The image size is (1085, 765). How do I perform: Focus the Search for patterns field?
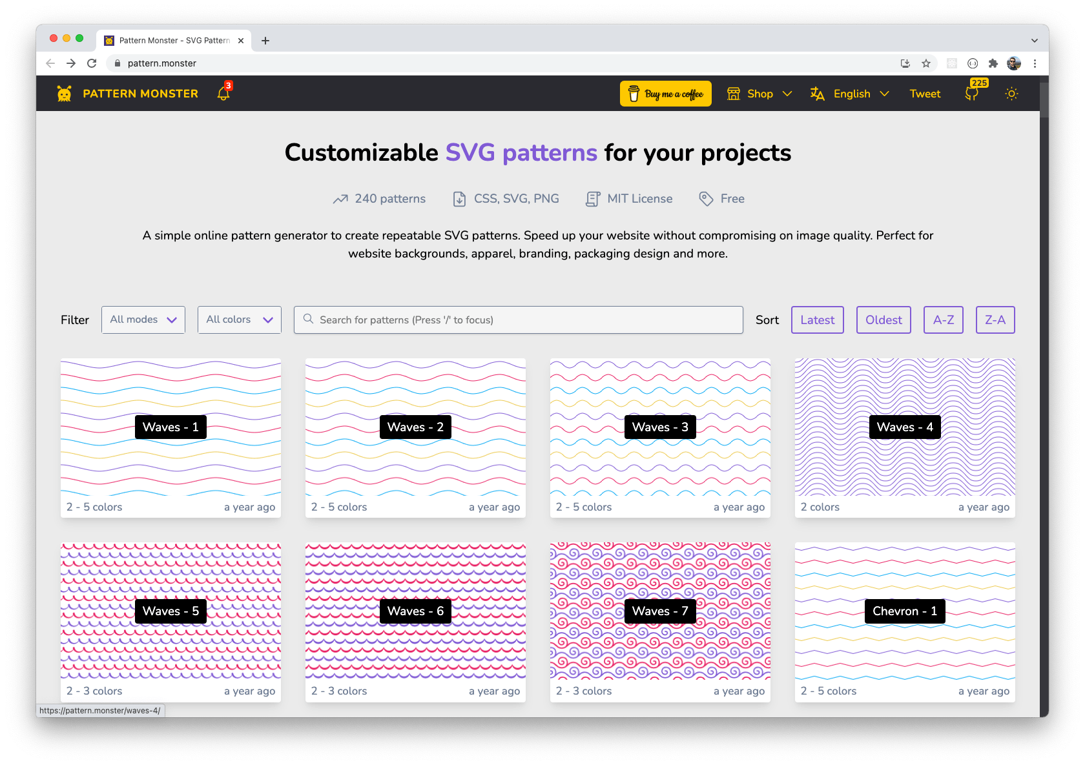click(519, 320)
